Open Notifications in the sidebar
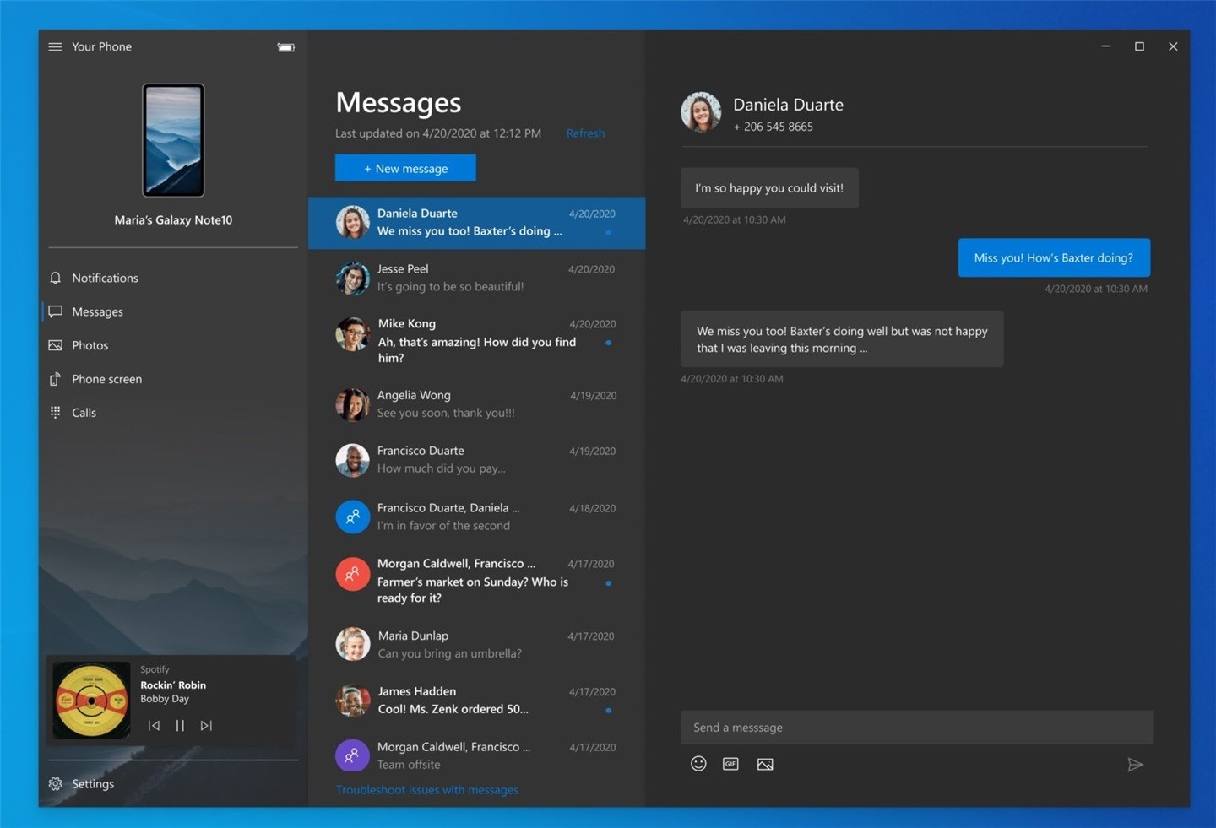 105,278
